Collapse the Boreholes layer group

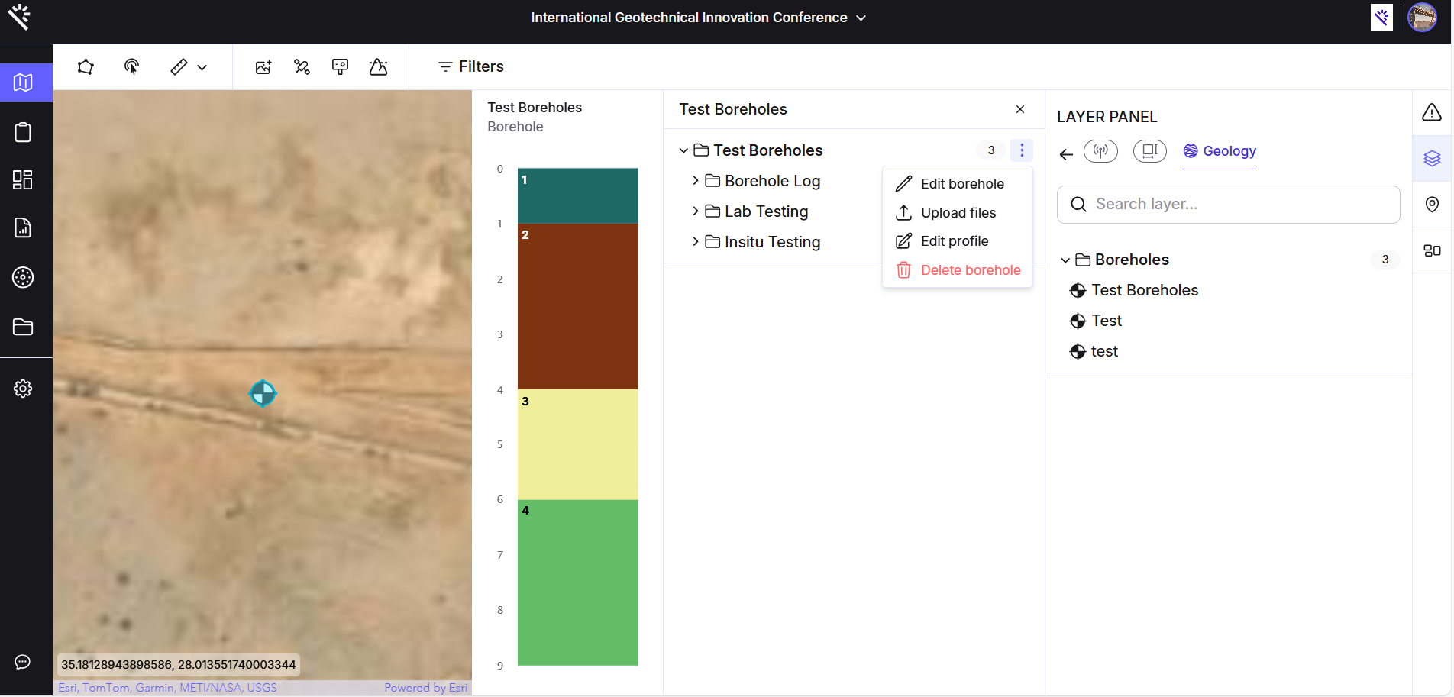1065,260
